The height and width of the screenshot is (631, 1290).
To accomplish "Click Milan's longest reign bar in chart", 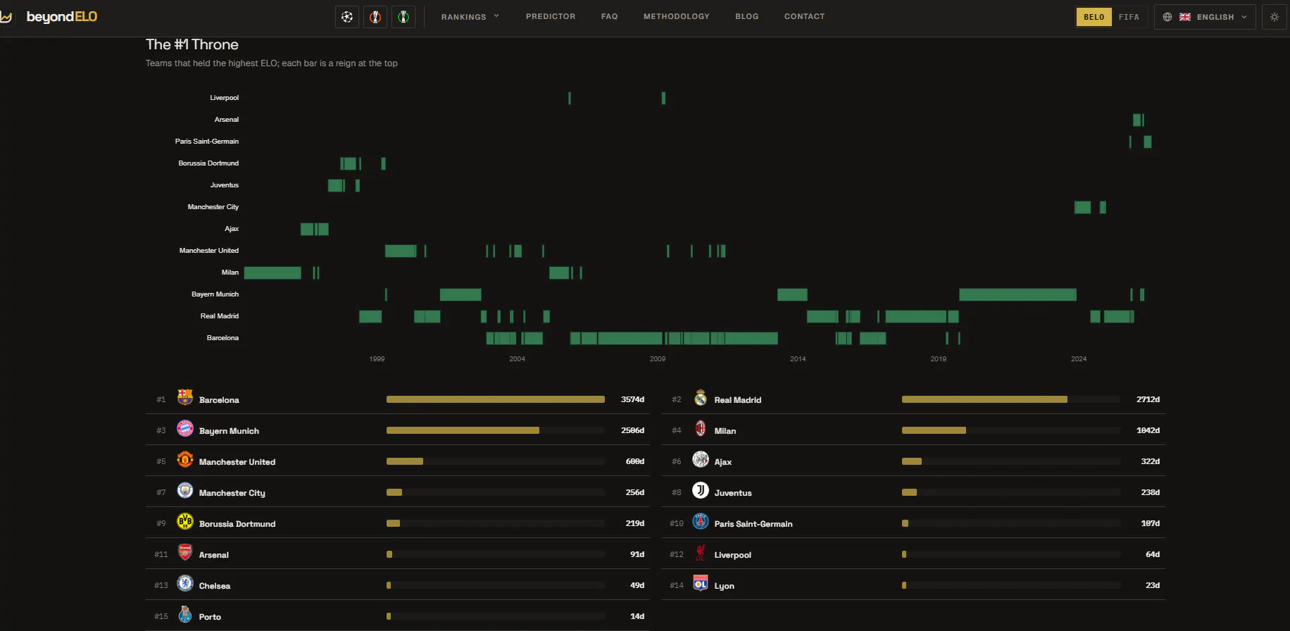I will (273, 273).
